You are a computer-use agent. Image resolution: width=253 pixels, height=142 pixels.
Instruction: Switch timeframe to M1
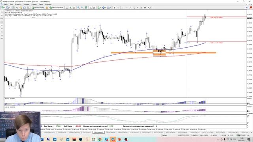pos(2,12)
